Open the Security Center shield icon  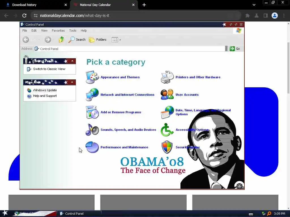(x=167, y=147)
